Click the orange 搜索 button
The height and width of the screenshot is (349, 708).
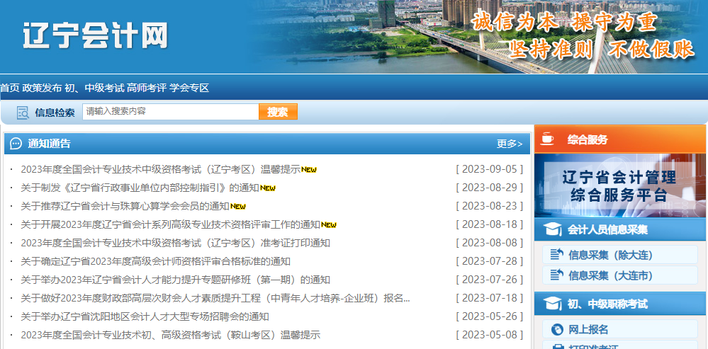pyautogui.click(x=278, y=112)
